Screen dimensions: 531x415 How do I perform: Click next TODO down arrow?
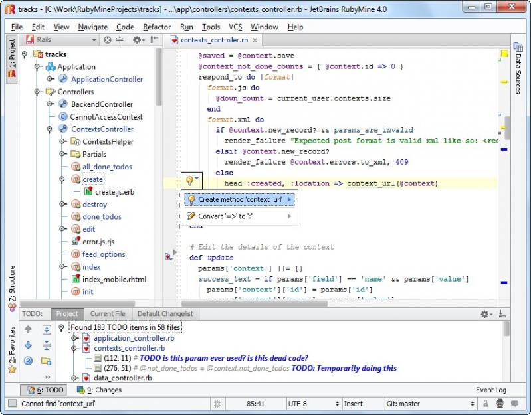(28, 345)
